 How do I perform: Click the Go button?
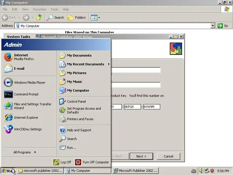point(223,26)
